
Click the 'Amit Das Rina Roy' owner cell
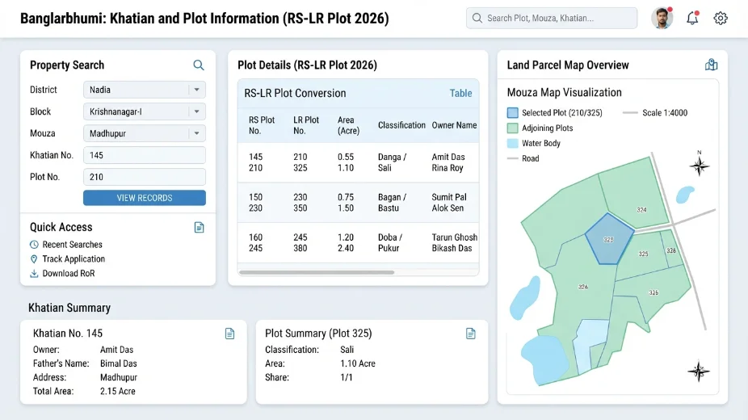pyautogui.click(x=448, y=162)
